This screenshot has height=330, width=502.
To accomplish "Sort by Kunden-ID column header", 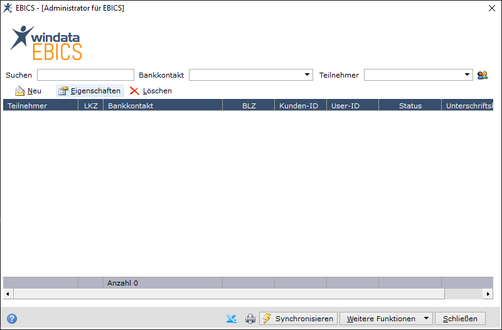I will 301,105.
